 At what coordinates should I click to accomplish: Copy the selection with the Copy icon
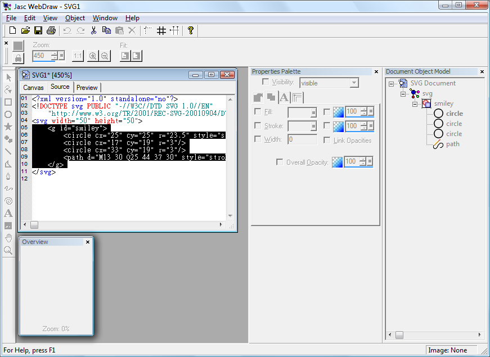pos(106,30)
